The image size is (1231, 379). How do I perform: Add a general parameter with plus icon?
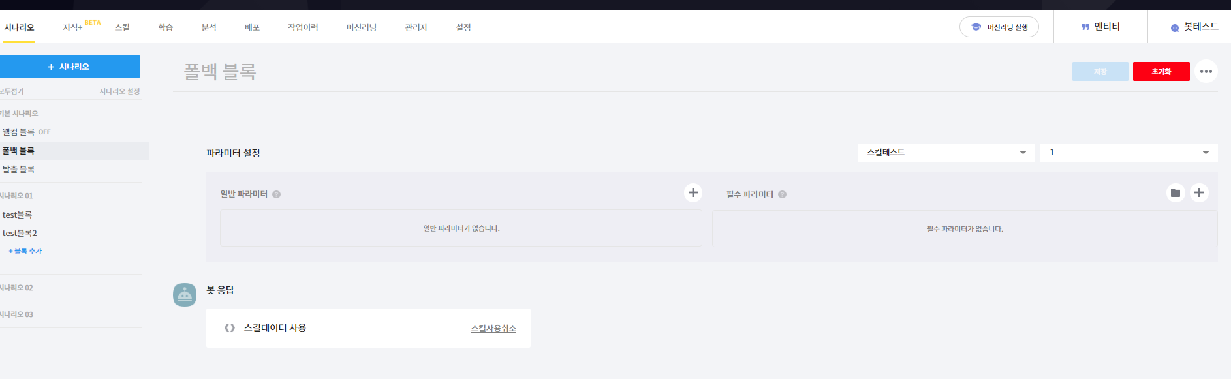coord(693,192)
